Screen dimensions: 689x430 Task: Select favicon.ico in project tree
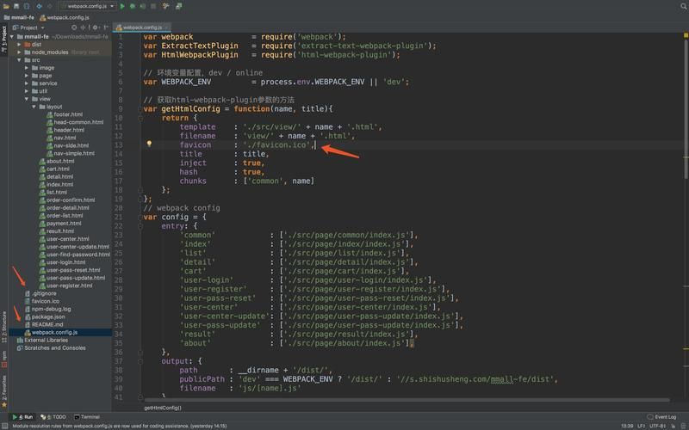[46, 301]
